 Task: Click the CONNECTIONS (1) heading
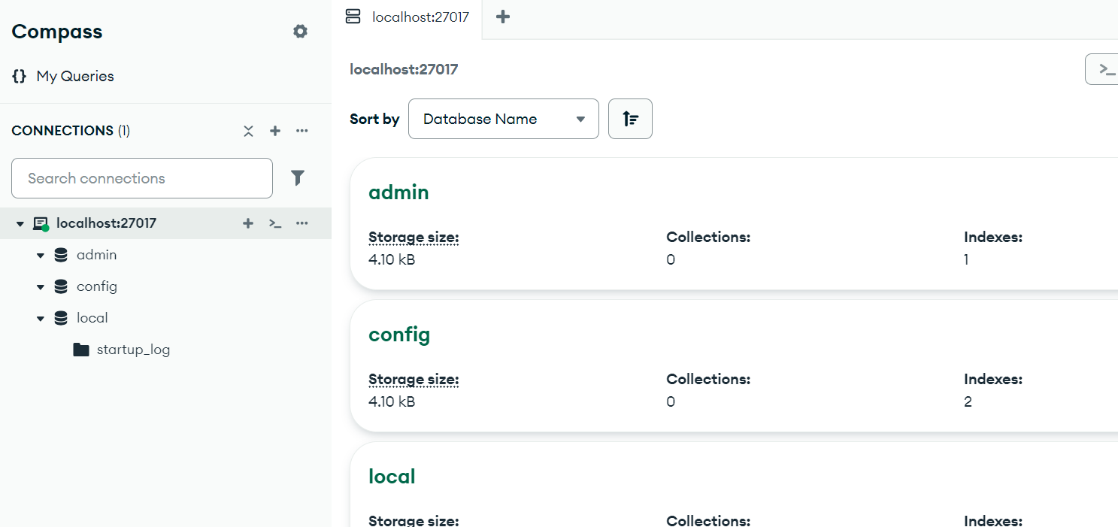(71, 131)
